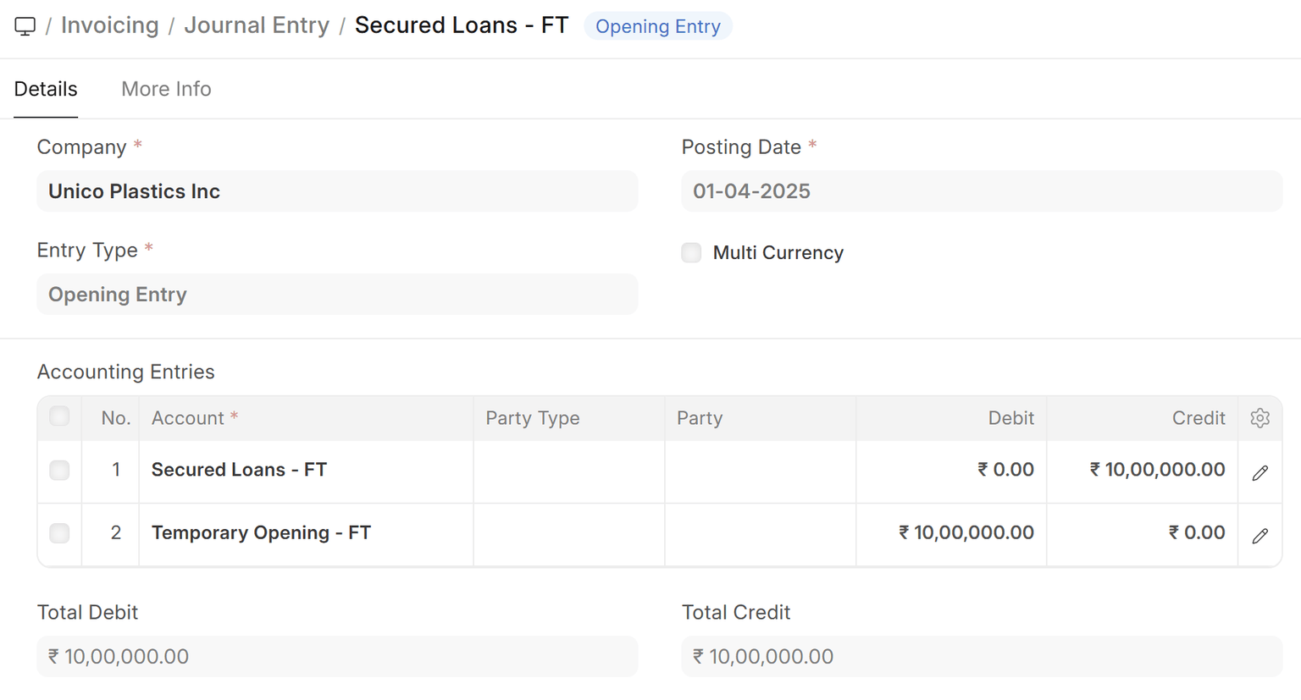Click the Secured Loans - FT account cell
Screen dimensions: 1301x700
pos(239,470)
